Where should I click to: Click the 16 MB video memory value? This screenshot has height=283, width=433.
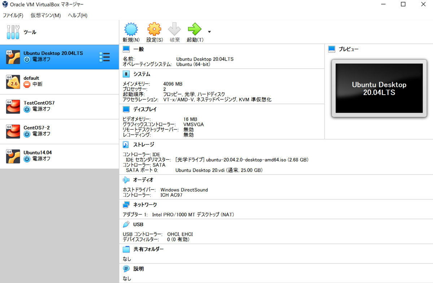[x=190, y=119]
